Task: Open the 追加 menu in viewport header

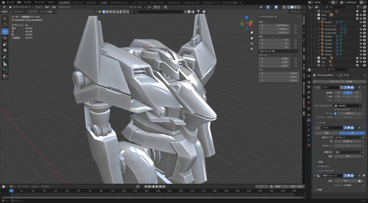Action: pyautogui.click(x=54, y=7)
